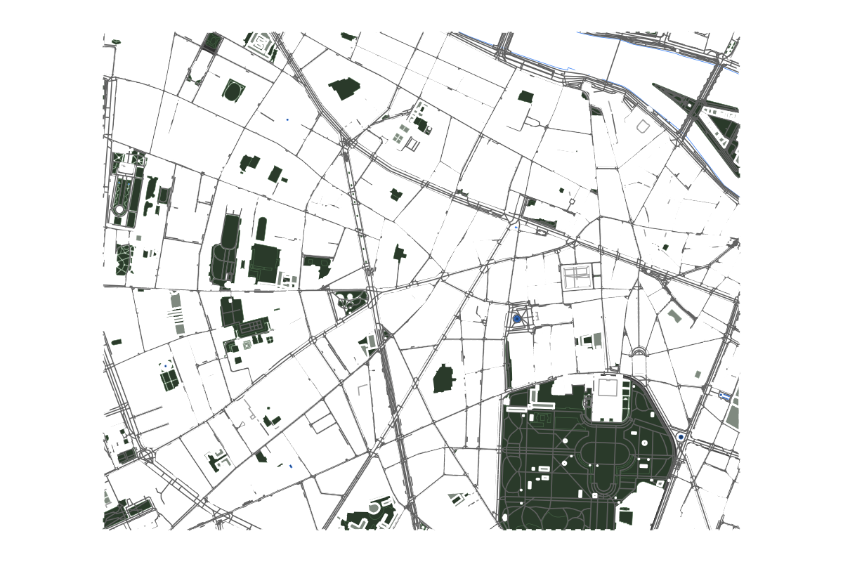Viewport: 843px width, 562px height.
Task: Select the formal garden with long rectangular beds
Action: tap(126, 190)
